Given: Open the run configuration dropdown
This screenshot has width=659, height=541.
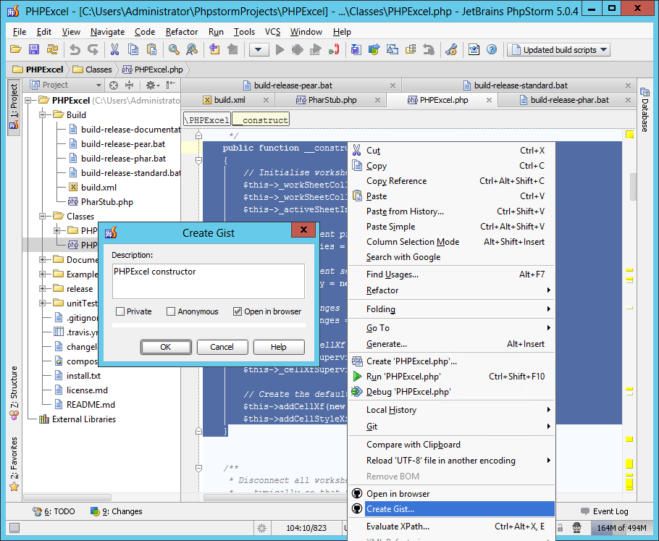Looking at the screenshot, I should 258,49.
